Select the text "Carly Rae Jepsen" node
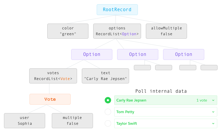221x133 pixels. [105, 76]
